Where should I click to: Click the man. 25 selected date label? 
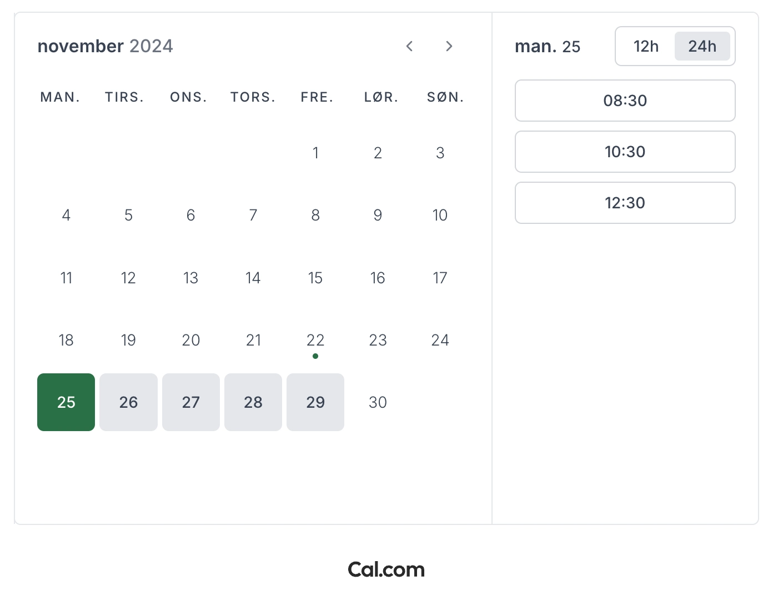tap(547, 46)
